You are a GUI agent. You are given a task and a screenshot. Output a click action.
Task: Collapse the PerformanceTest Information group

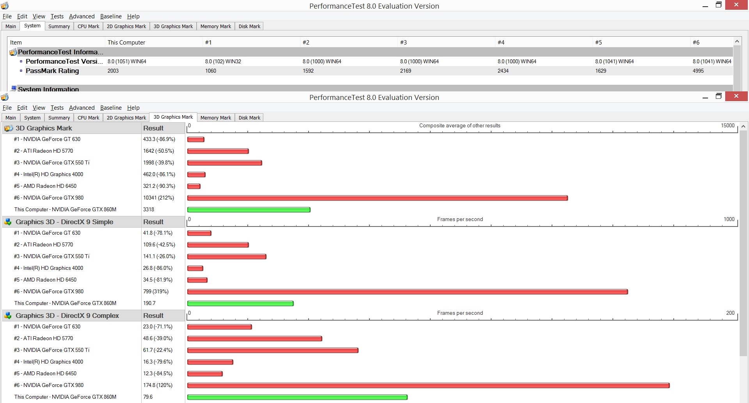[60, 52]
